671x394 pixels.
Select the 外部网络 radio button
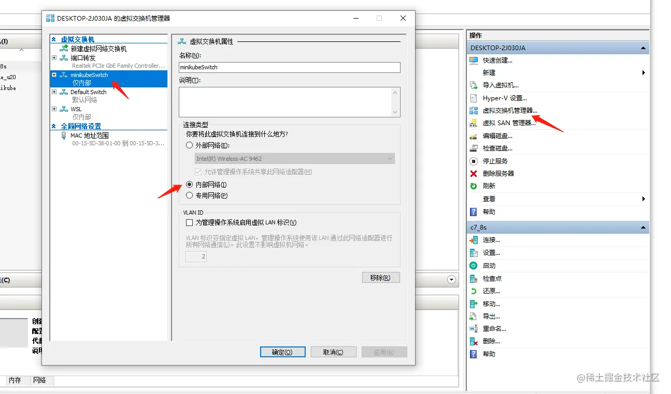pyautogui.click(x=190, y=145)
